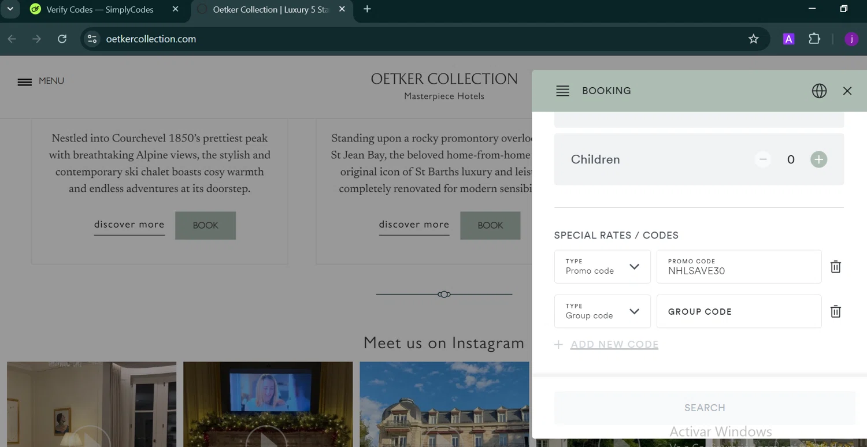The width and height of the screenshot is (867, 447).
Task: Open the language globe icon
Action: (819, 91)
